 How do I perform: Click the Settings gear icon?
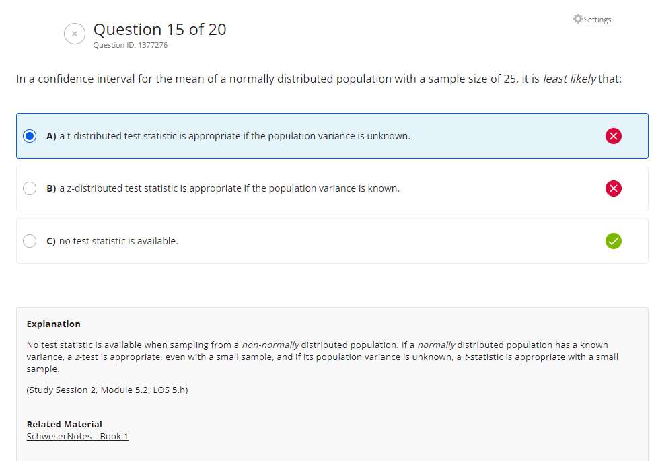577,19
